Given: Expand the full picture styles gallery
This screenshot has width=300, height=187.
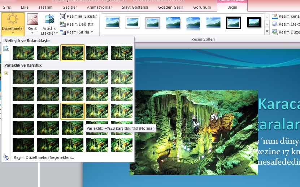Looking at the screenshot, I should (267, 32).
